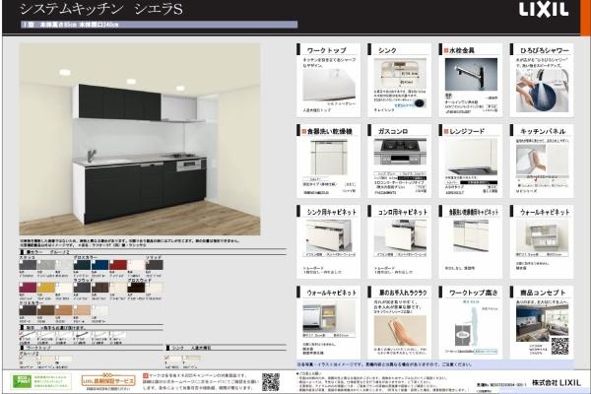Click the panel wiping image in キッチンパネル card
Image resolution: width=591 pixels, height=394 pixels.
542,160
